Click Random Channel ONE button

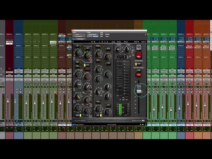(139, 70)
